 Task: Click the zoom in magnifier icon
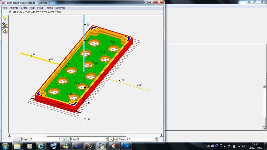pyautogui.click(x=115, y=139)
